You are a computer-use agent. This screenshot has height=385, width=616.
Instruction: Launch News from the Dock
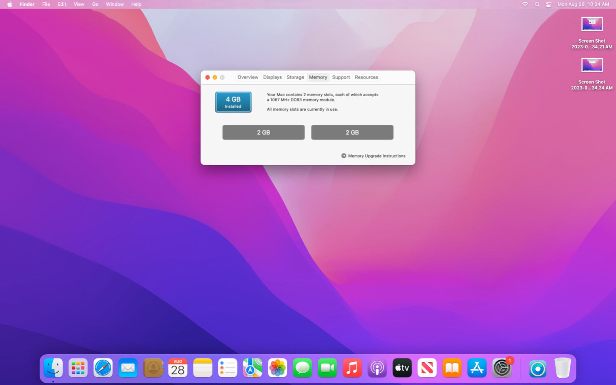(x=427, y=368)
